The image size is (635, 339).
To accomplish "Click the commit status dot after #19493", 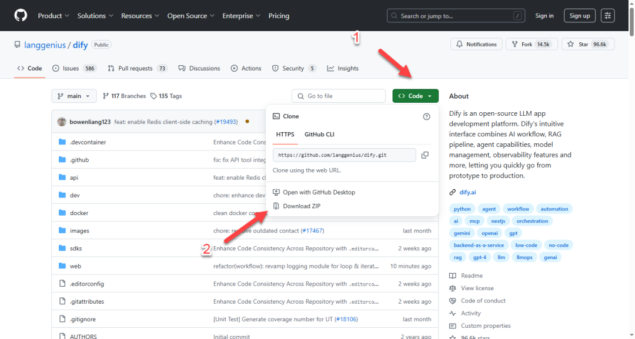I will click(247, 122).
